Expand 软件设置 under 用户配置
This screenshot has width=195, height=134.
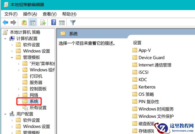tap(12, 120)
